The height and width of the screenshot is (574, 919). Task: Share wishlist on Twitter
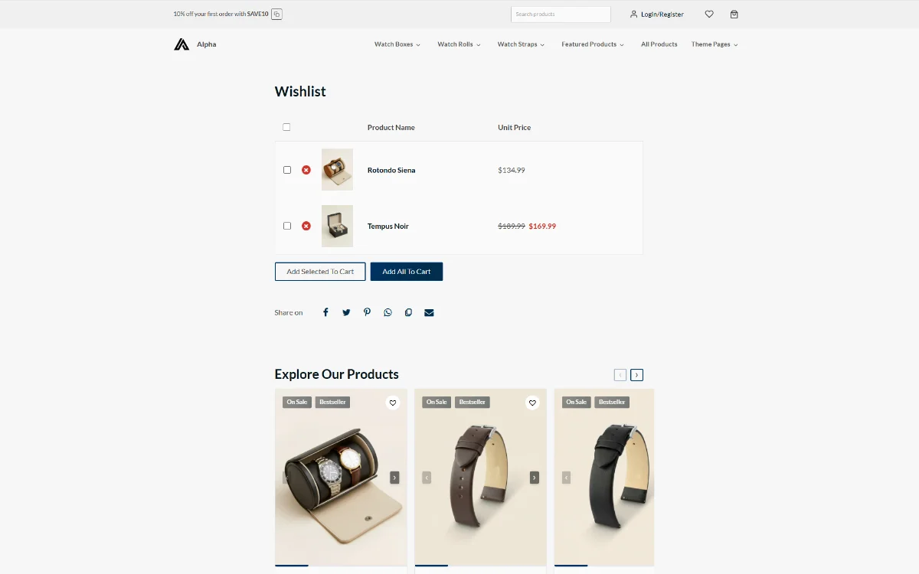(346, 312)
